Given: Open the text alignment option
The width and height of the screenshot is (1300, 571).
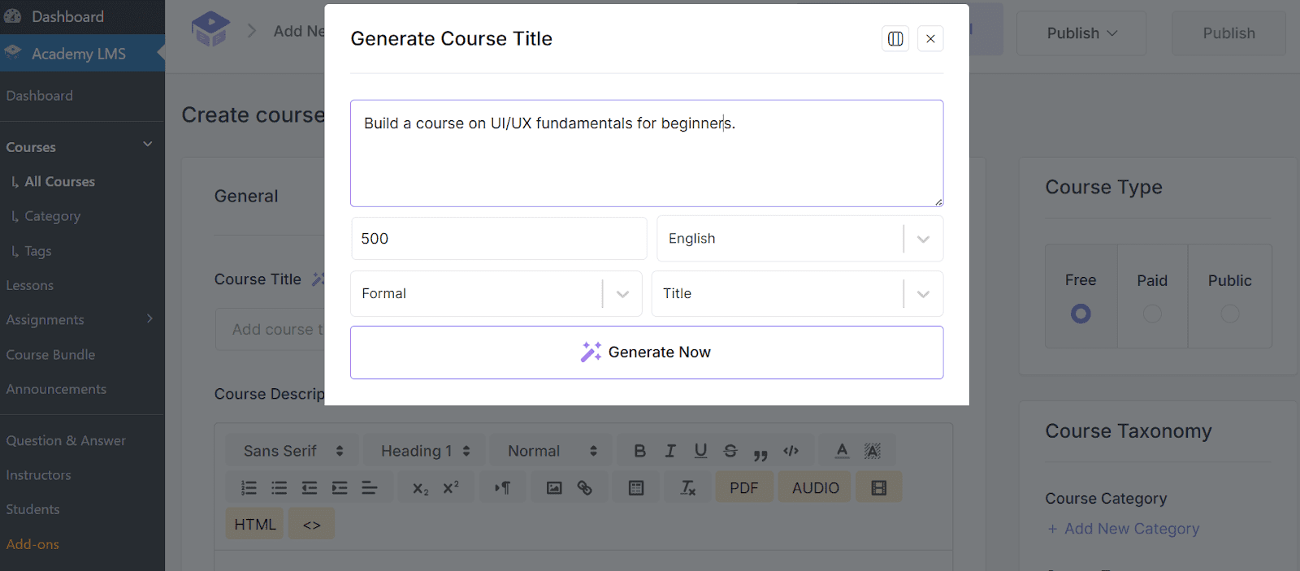Looking at the screenshot, I should 370,488.
